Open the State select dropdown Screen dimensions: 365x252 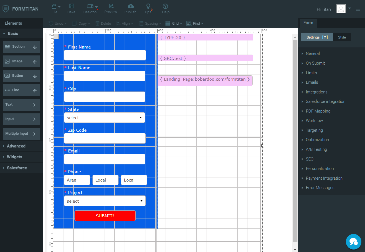click(x=104, y=118)
